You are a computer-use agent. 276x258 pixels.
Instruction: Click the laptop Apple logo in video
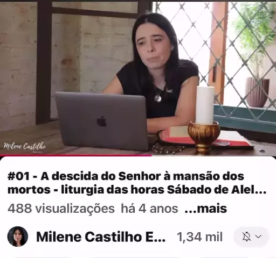[102, 121]
